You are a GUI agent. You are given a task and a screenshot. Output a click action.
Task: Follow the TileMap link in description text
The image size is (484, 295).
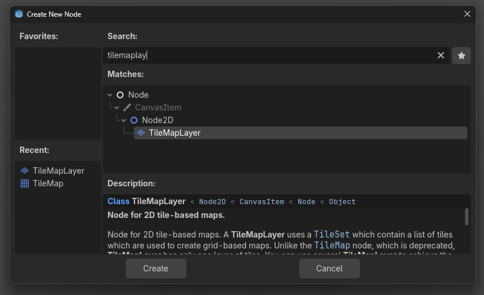pyautogui.click(x=332, y=246)
